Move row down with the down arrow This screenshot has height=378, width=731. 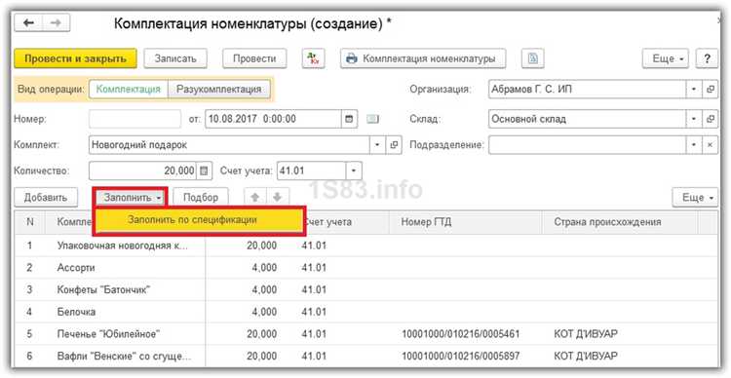(278, 198)
